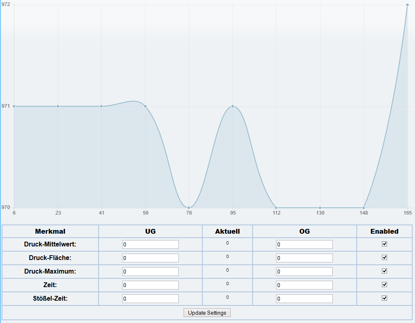Pick the data point at x 130
This screenshot has height=323, width=415.
point(320,208)
